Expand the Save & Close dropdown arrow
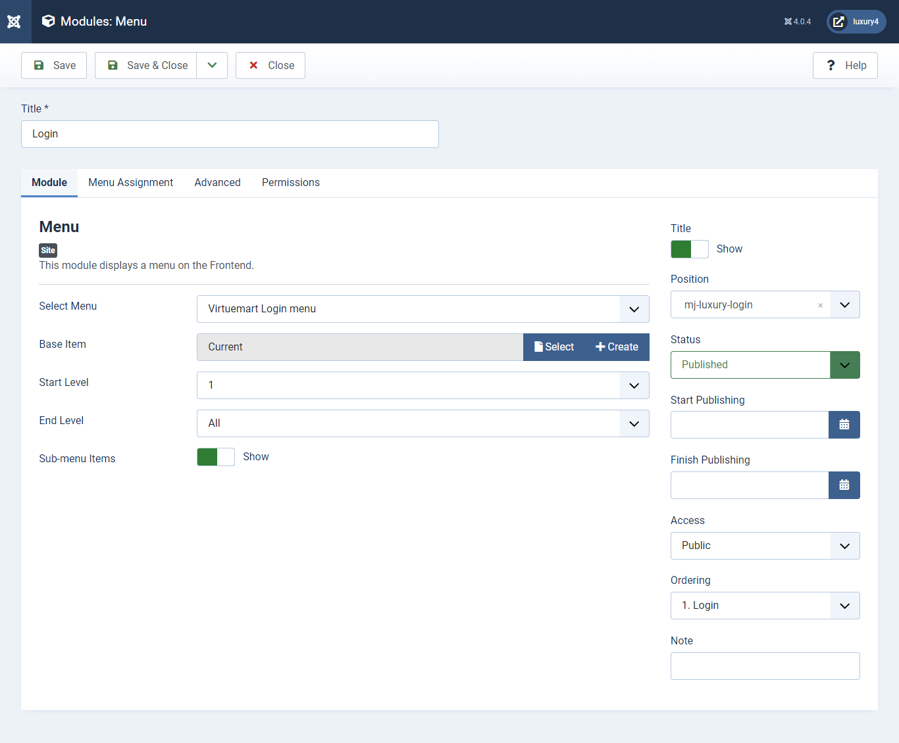 [x=212, y=66]
